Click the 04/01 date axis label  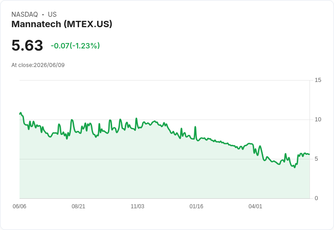click(255, 206)
